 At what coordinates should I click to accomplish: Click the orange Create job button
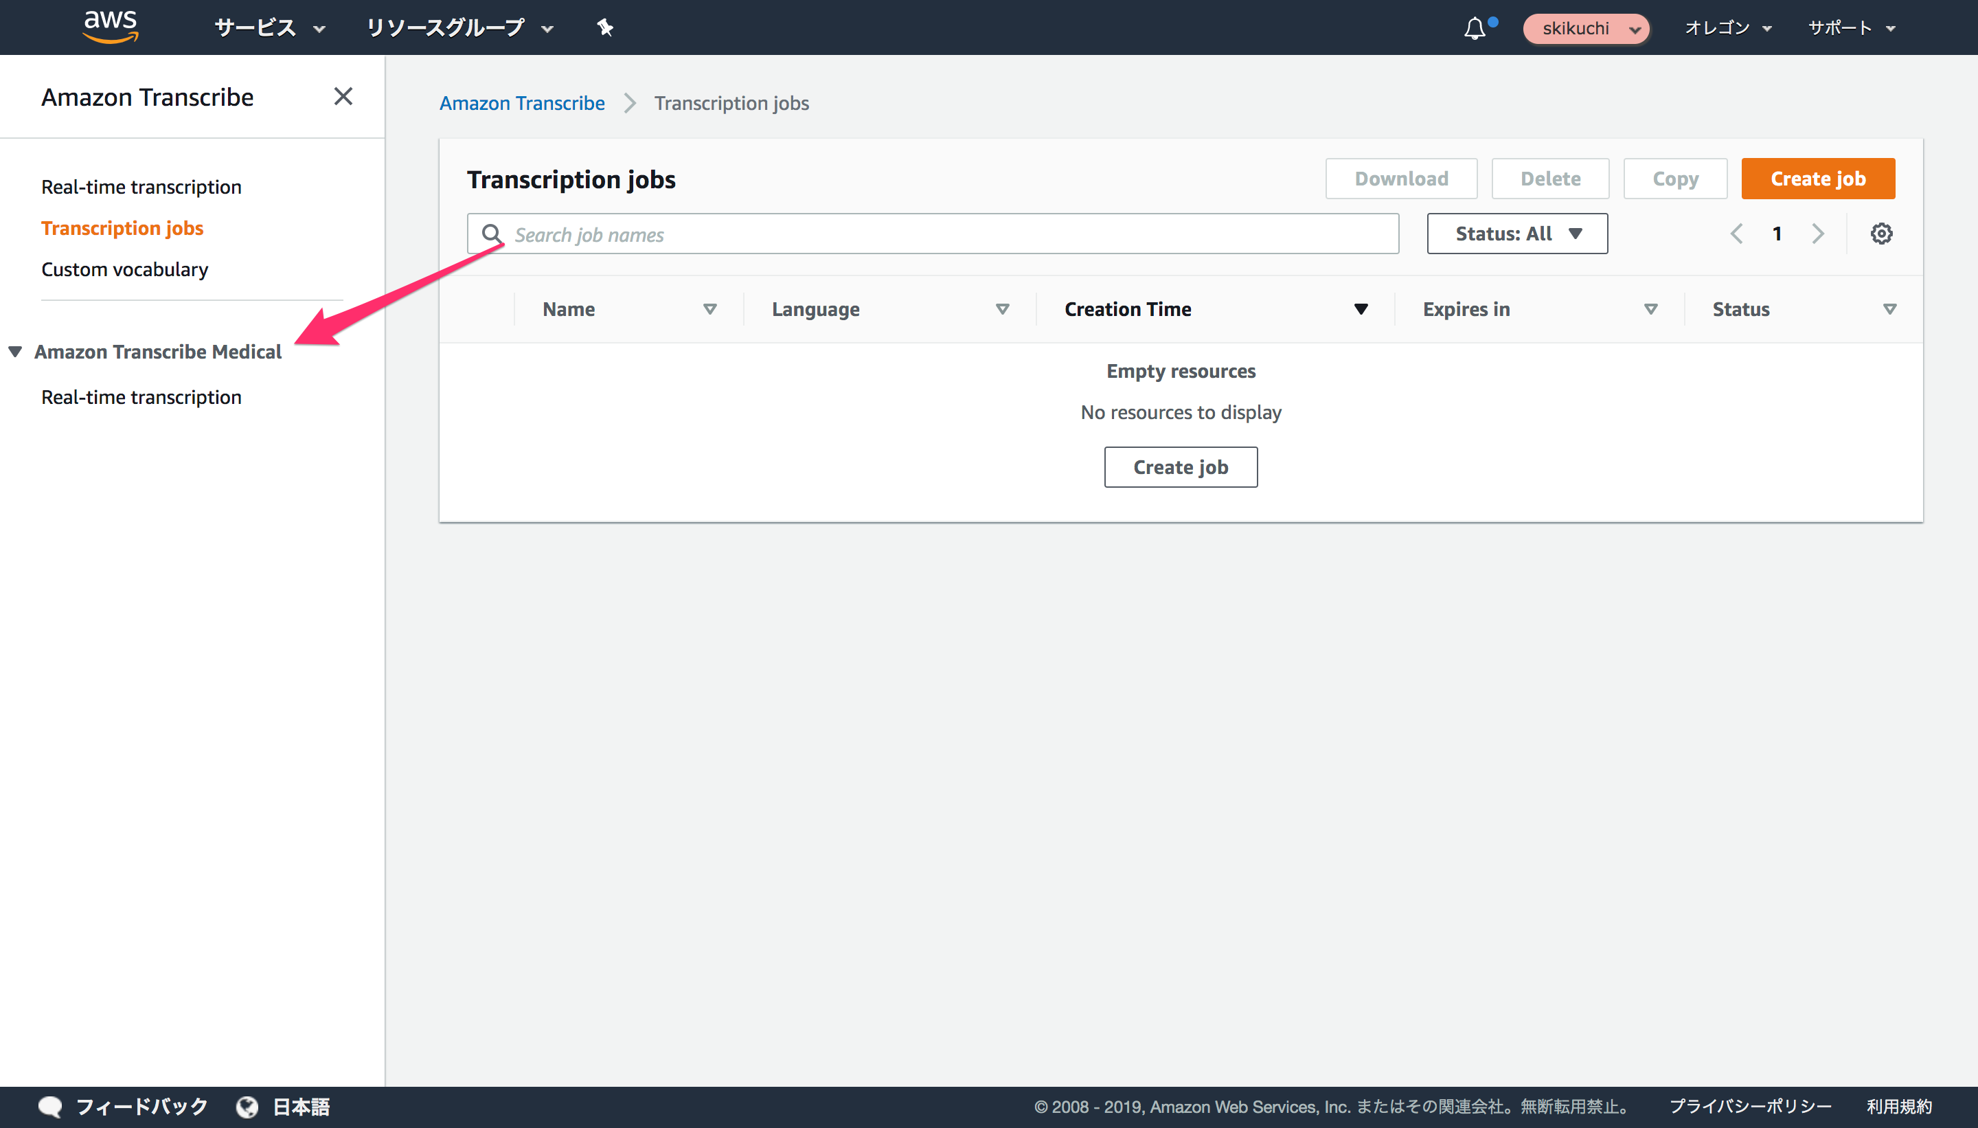click(x=1817, y=178)
